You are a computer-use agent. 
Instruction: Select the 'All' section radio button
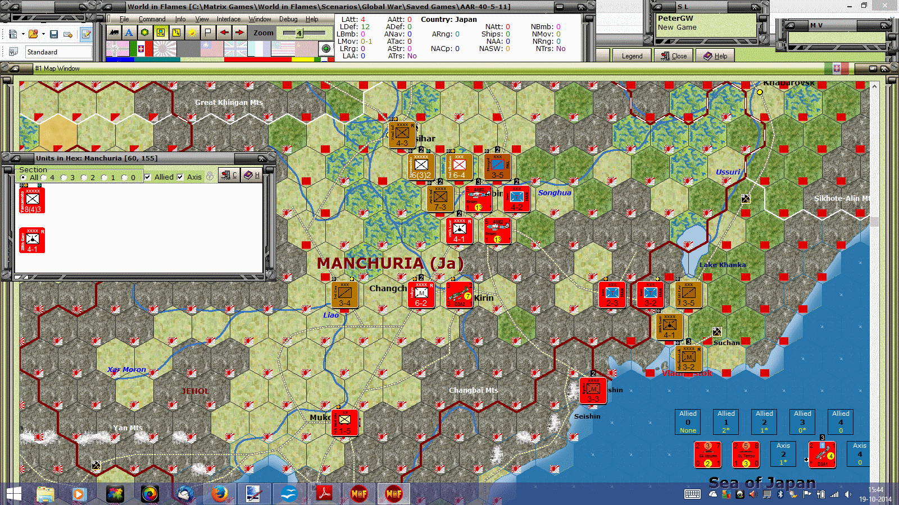coord(23,177)
